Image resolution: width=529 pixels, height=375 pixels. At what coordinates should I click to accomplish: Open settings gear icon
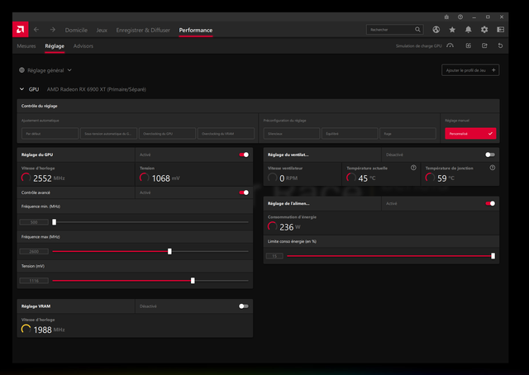484,30
